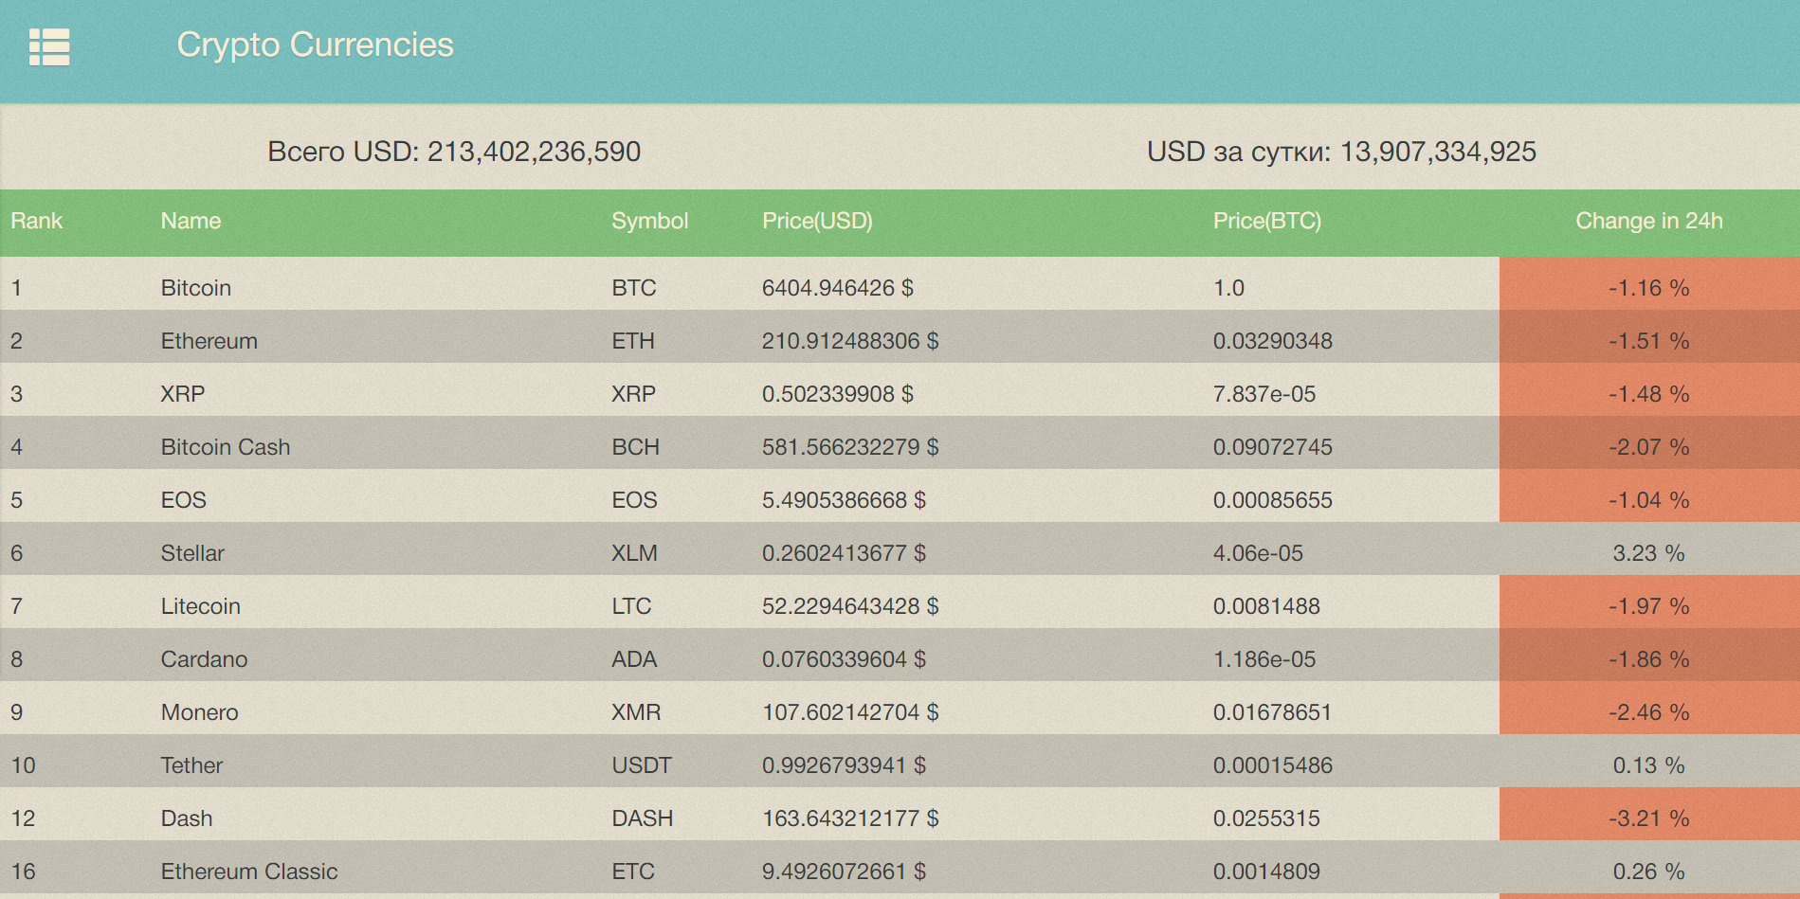Select the Monero row name
This screenshot has height=899, width=1800.
[199, 712]
